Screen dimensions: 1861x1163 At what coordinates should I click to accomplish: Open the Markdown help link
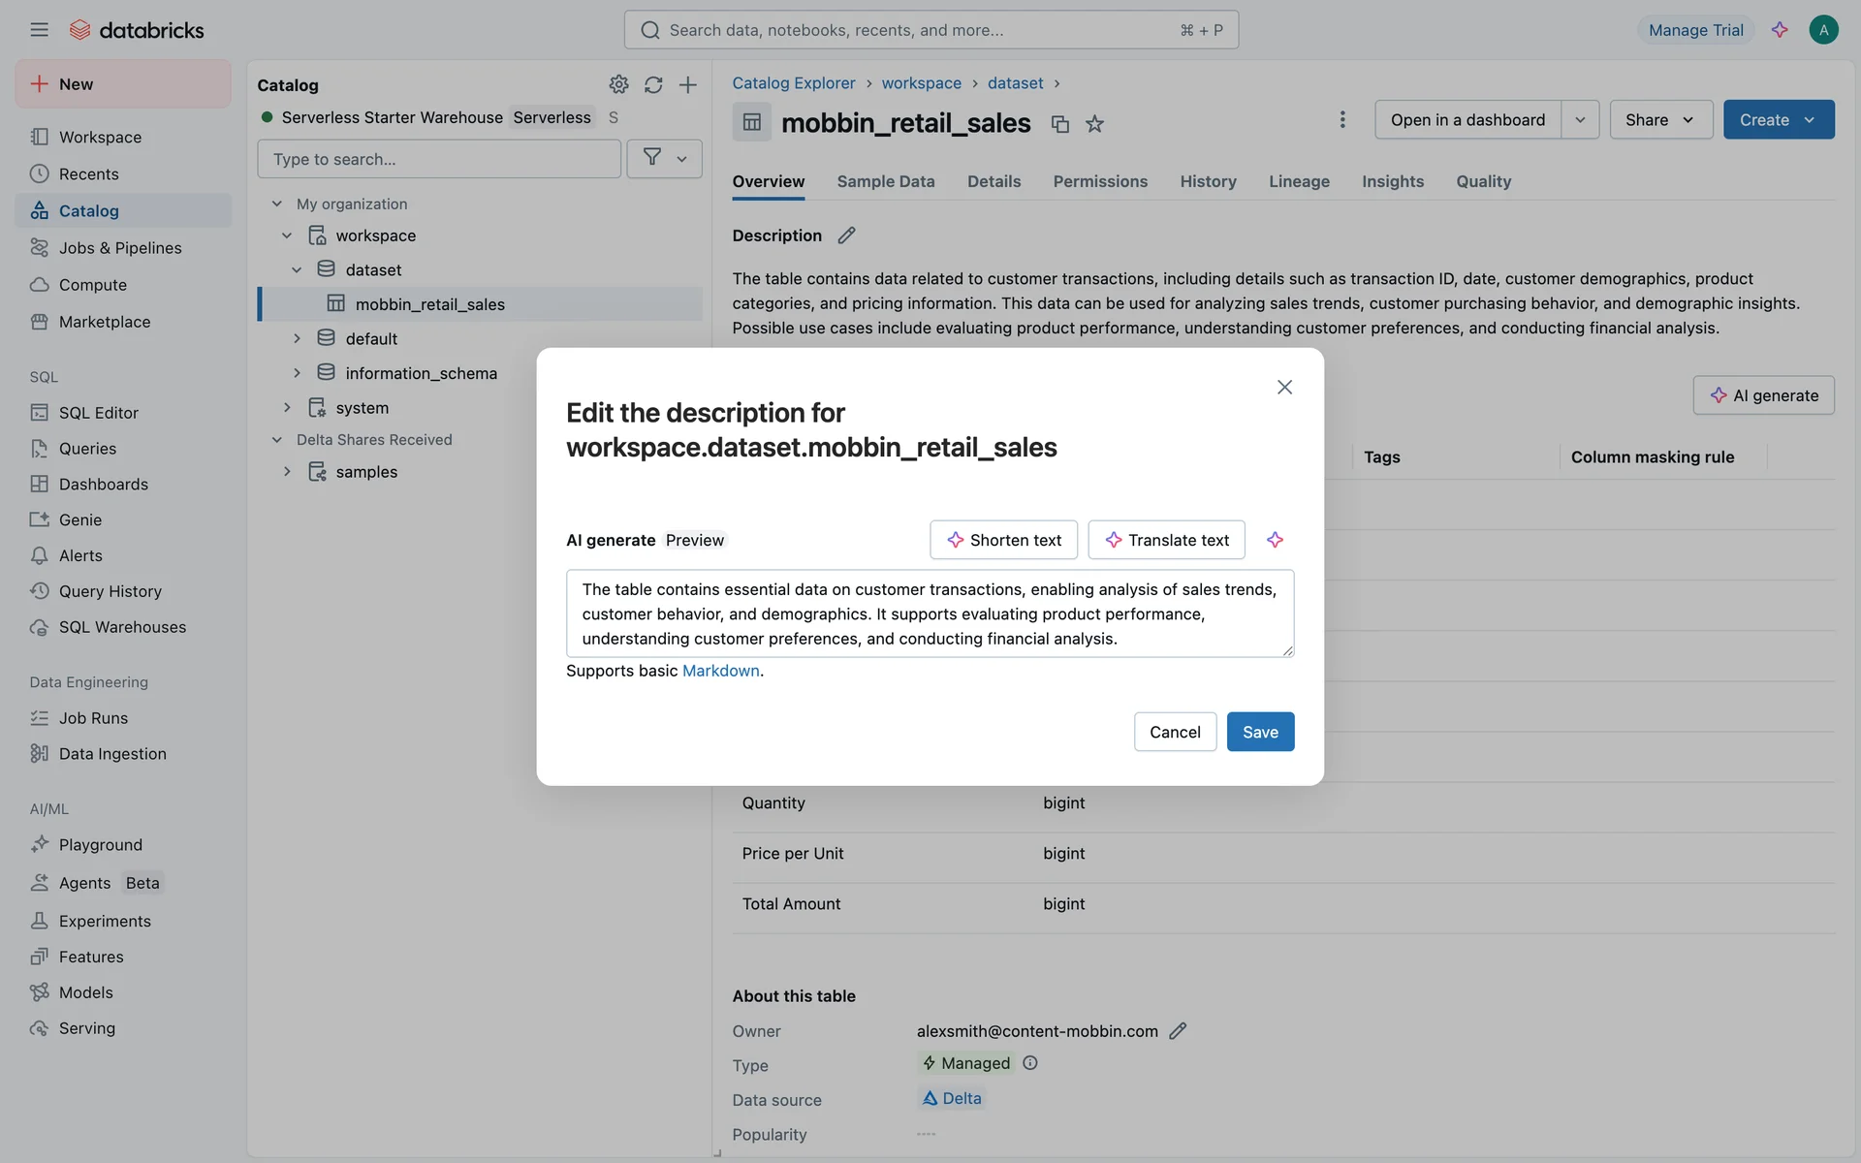click(720, 671)
